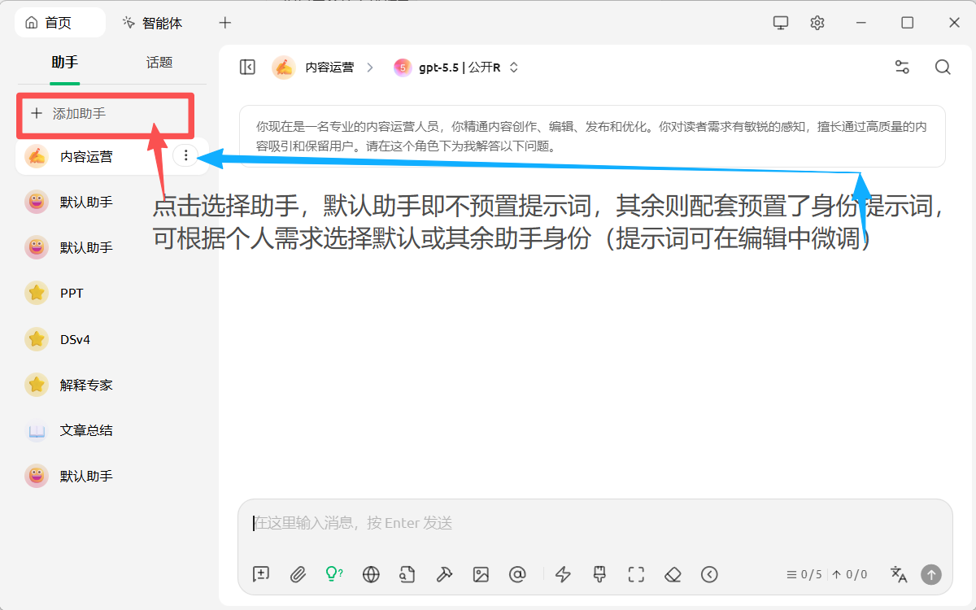Start a new topic with the chat-plus icon

coord(261,574)
